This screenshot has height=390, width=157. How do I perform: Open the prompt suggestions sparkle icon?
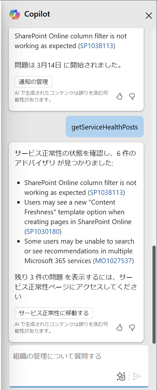(121, 376)
